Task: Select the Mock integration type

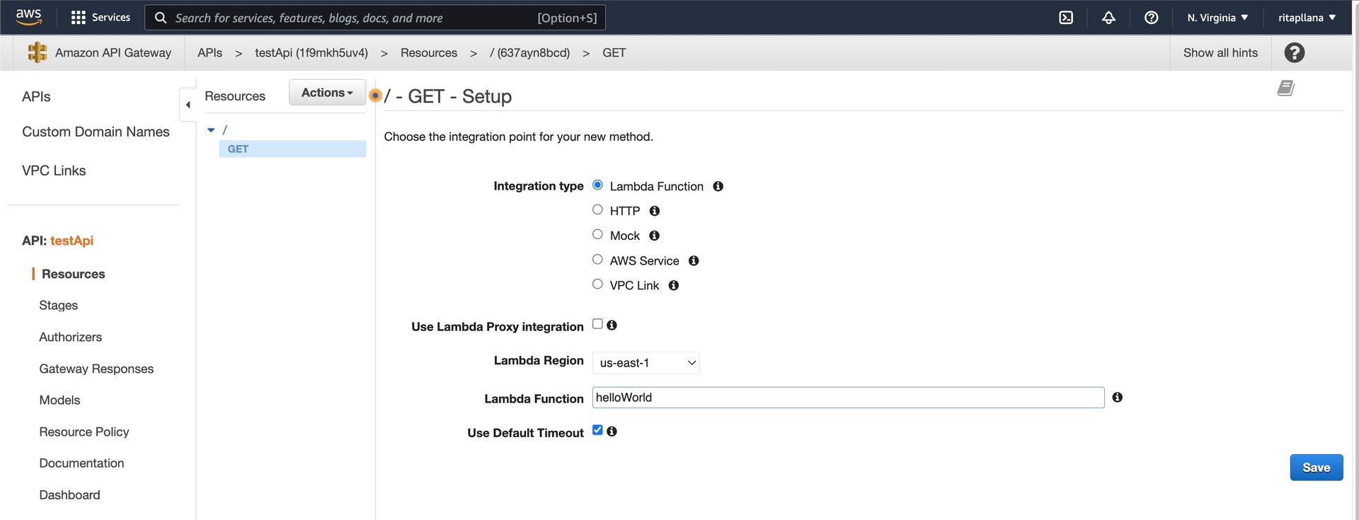Action: coord(597,235)
